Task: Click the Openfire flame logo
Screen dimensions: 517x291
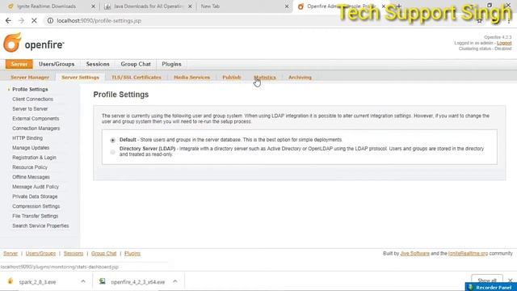Action: [x=12, y=43]
